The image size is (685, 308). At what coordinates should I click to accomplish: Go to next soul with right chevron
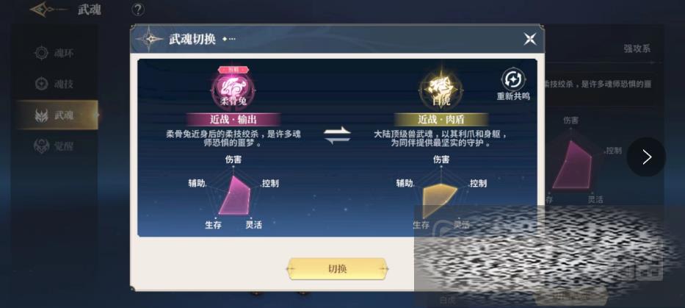[x=647, y=157]
